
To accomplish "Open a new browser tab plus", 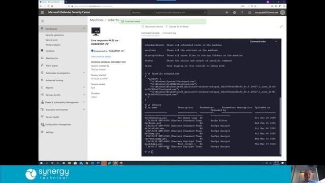I will [66, 2].
